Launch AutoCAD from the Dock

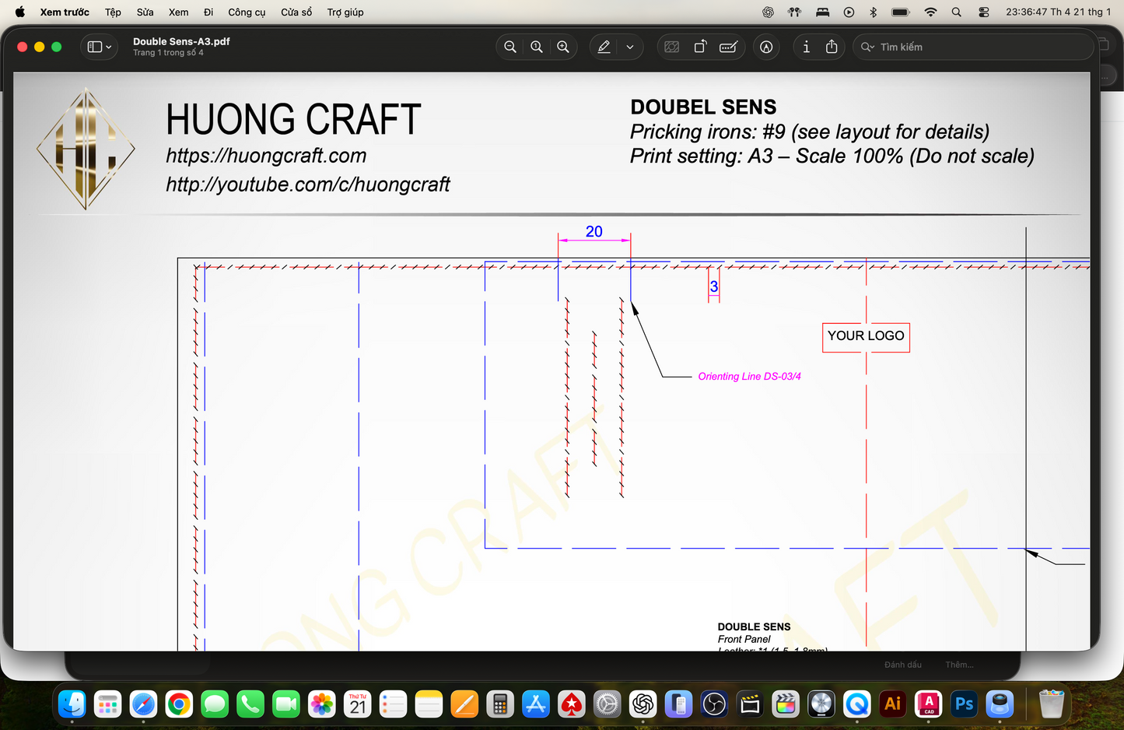pyautogui.click(x=928, y=704)
